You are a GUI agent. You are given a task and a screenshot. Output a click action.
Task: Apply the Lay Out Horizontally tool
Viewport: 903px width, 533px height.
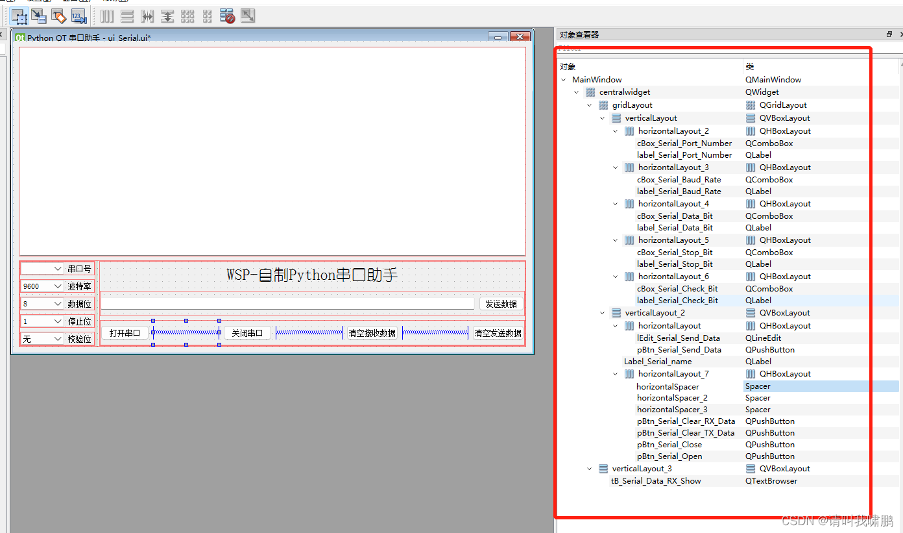(x=107, y=16)
